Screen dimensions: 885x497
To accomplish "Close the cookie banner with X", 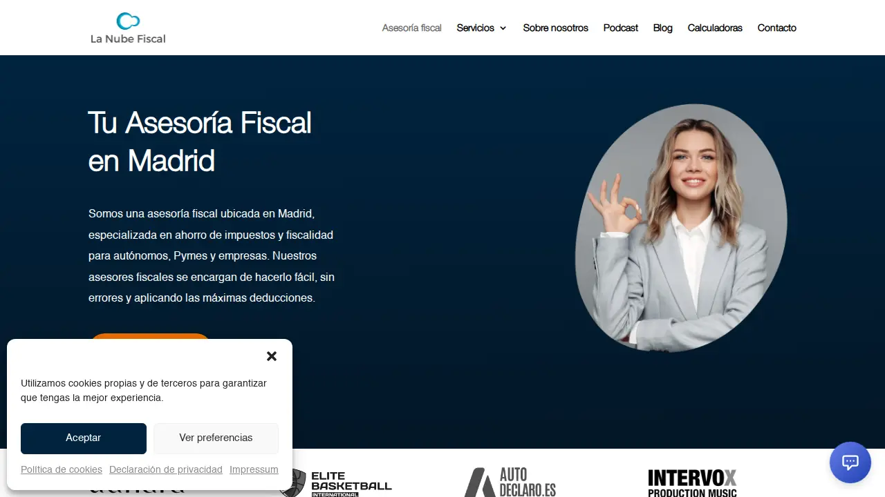I will [x=272, y=356].
